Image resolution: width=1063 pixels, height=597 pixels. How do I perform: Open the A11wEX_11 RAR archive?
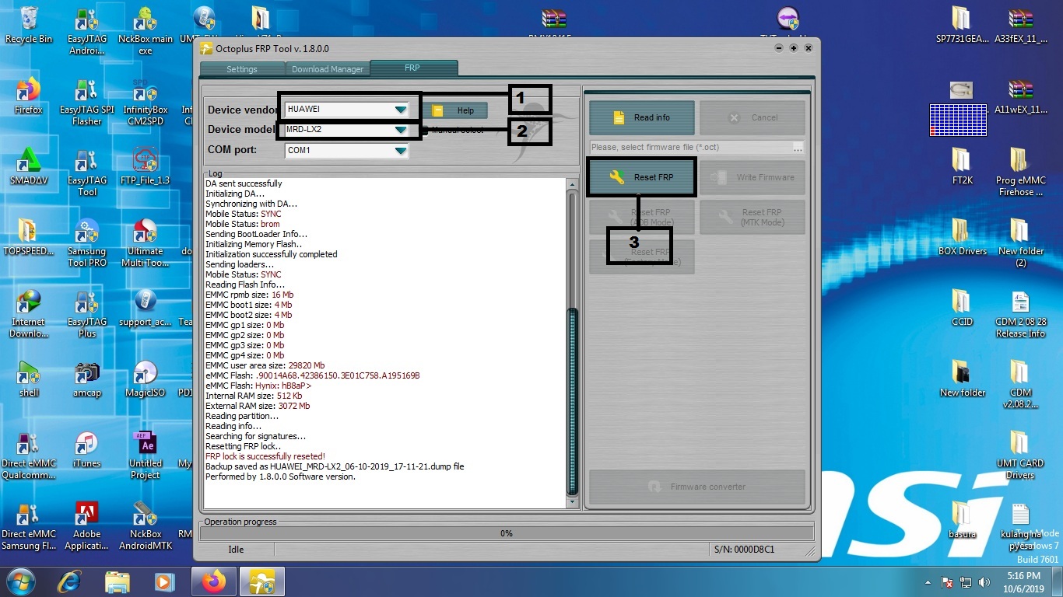pyautogui.click(x=1021, y=96)
